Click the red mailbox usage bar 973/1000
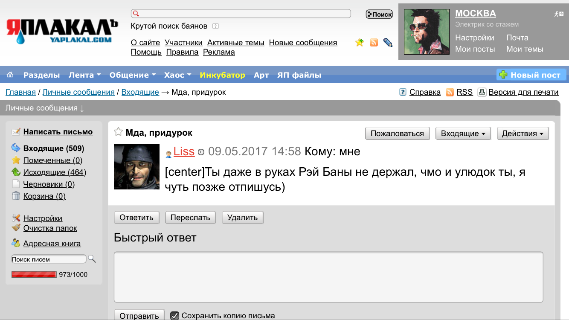The height and width of the screenshot is (320, 569). [34, 274]
